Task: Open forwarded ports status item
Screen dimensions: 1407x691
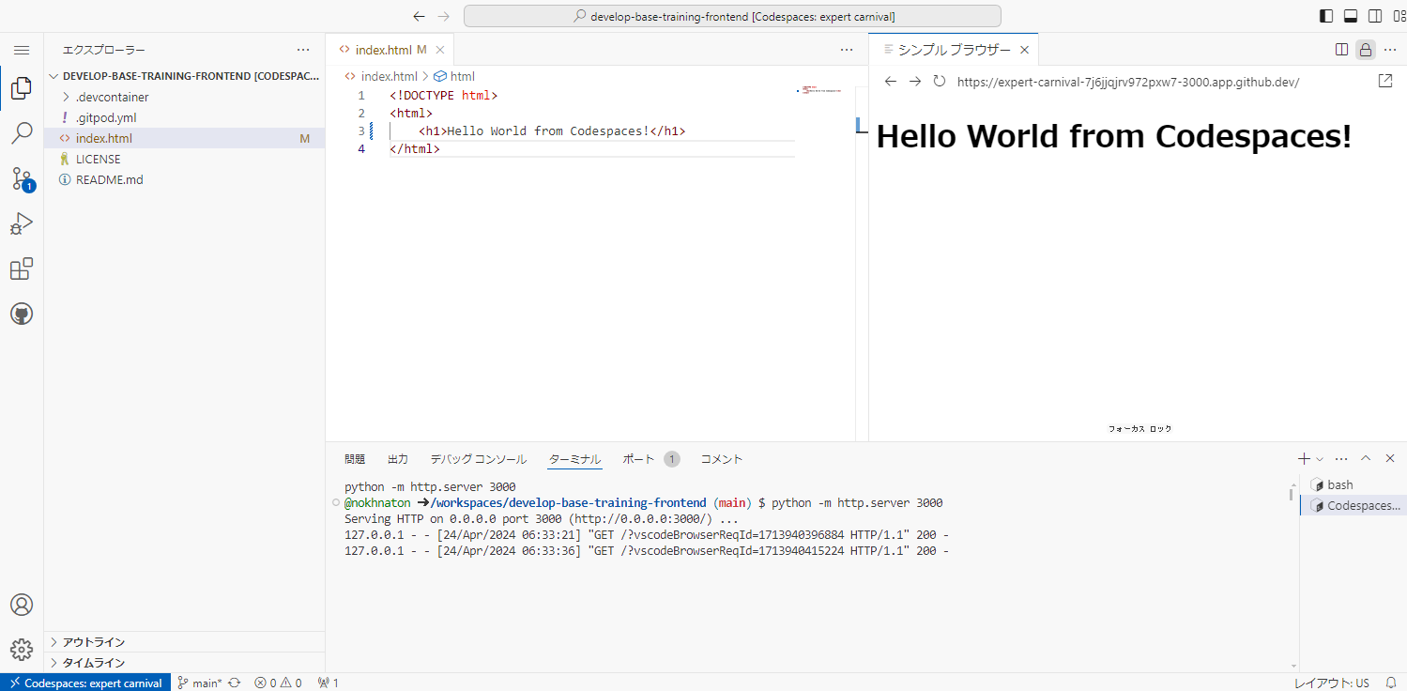Action: 329,683
